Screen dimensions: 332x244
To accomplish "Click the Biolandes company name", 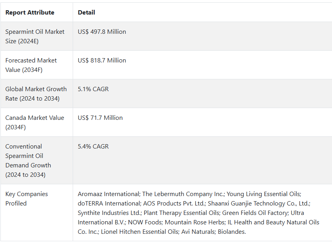I will tap(231, 232).
